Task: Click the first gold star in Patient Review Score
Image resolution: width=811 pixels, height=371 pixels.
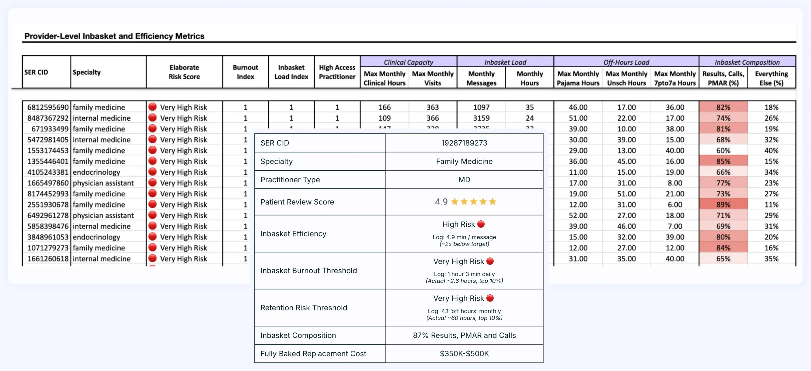Action: click(x=454, y=201)
